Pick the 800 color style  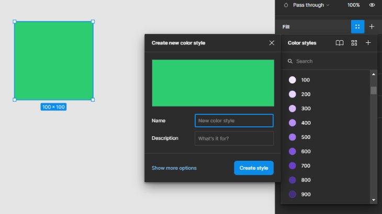point(325,180)
